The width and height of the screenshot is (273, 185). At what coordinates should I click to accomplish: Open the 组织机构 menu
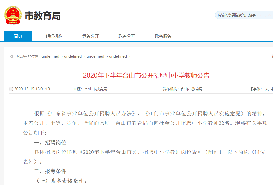pyautogui.click(x=54, y=36)
